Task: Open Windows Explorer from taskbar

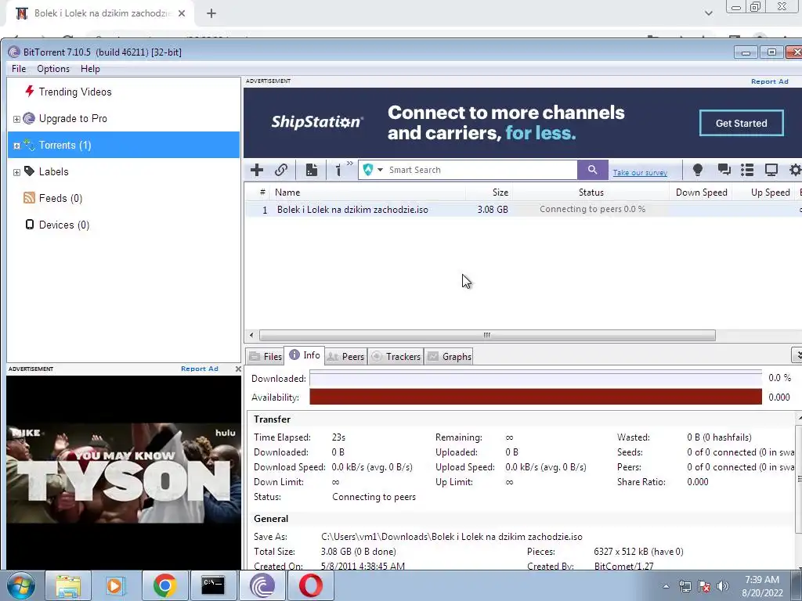Action: coord(68,585)
